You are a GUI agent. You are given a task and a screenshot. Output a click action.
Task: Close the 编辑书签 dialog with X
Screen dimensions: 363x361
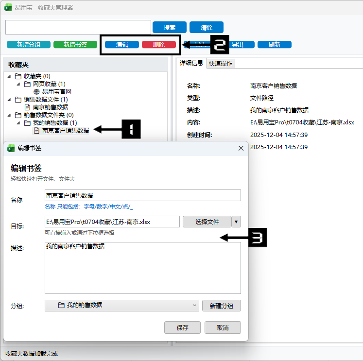tap(241, 148)
